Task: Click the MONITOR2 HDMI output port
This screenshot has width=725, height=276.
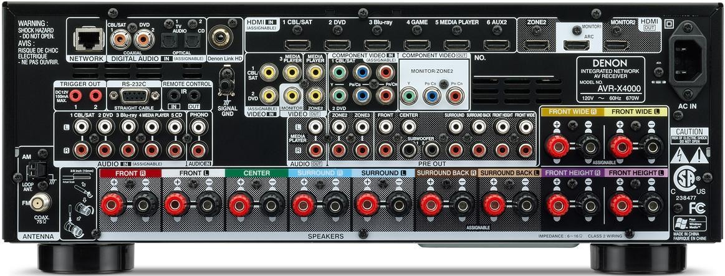Action: tap(616, 45)
